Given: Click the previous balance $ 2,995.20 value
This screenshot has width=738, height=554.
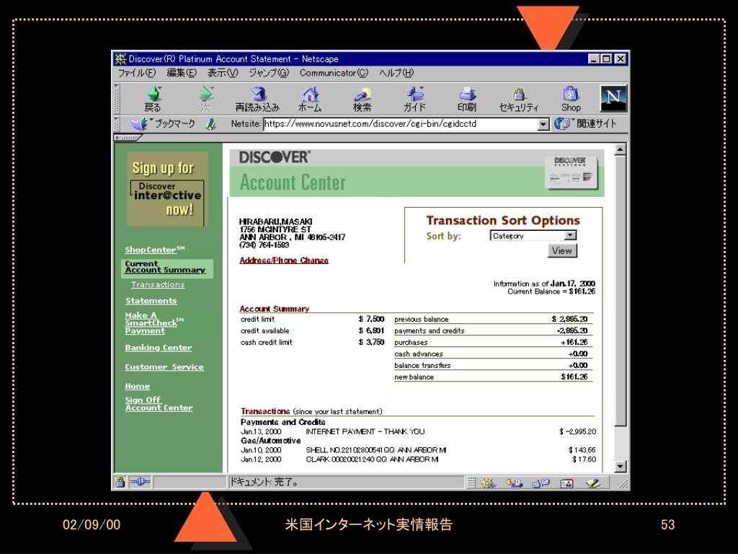Looking at the screenshot, I should point(569,319).
